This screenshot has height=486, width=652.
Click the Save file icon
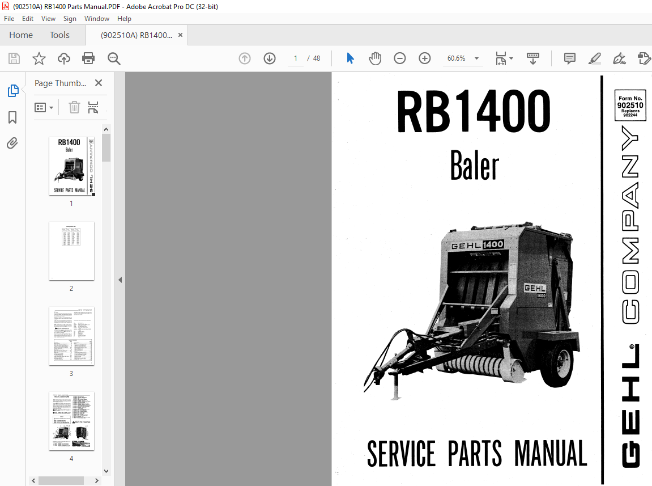pos(14,58)
